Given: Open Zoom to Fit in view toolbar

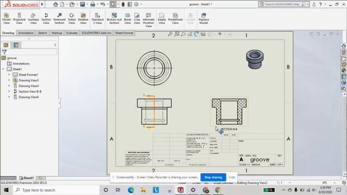Looking at the screenshot, I should click(170, 34).
